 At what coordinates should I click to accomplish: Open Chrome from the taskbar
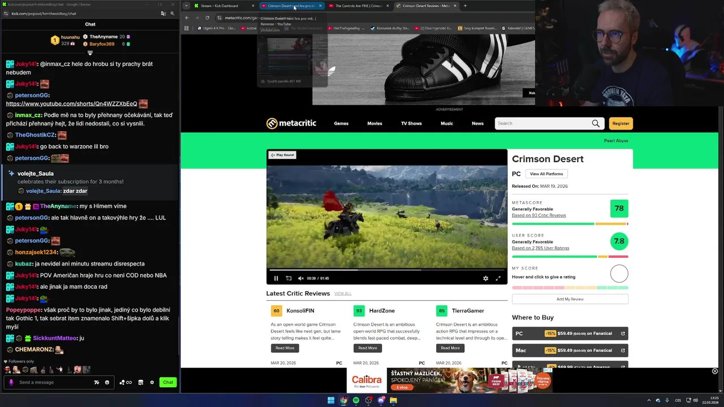click(x=343, y=400)
